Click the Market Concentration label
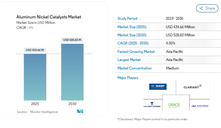Image resolution: width=221 pixels, height=128 pixels. pyautogui.click(x=135, y=68)
